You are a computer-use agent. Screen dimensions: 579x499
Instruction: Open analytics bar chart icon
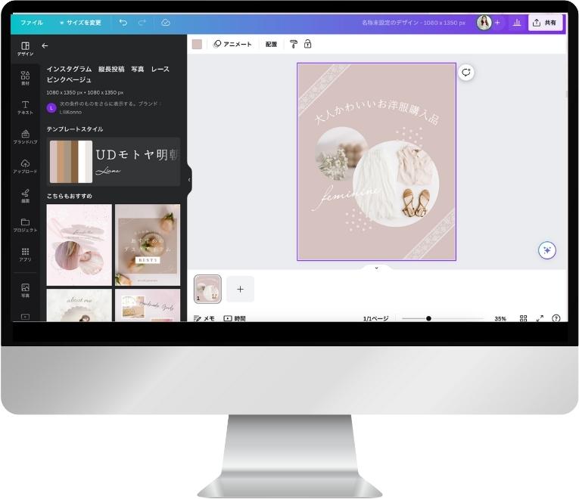517,23
